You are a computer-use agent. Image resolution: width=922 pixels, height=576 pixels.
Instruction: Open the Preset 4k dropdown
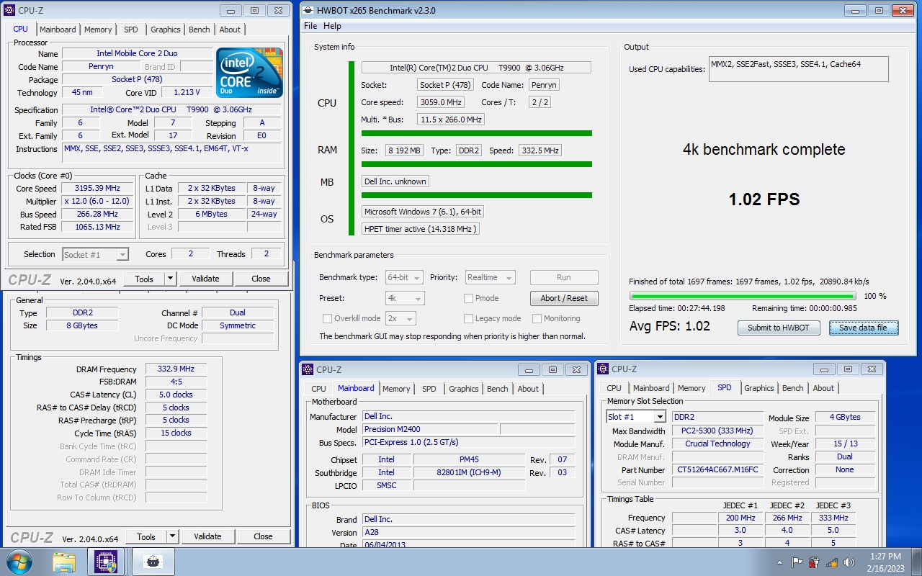pos(405,298)
